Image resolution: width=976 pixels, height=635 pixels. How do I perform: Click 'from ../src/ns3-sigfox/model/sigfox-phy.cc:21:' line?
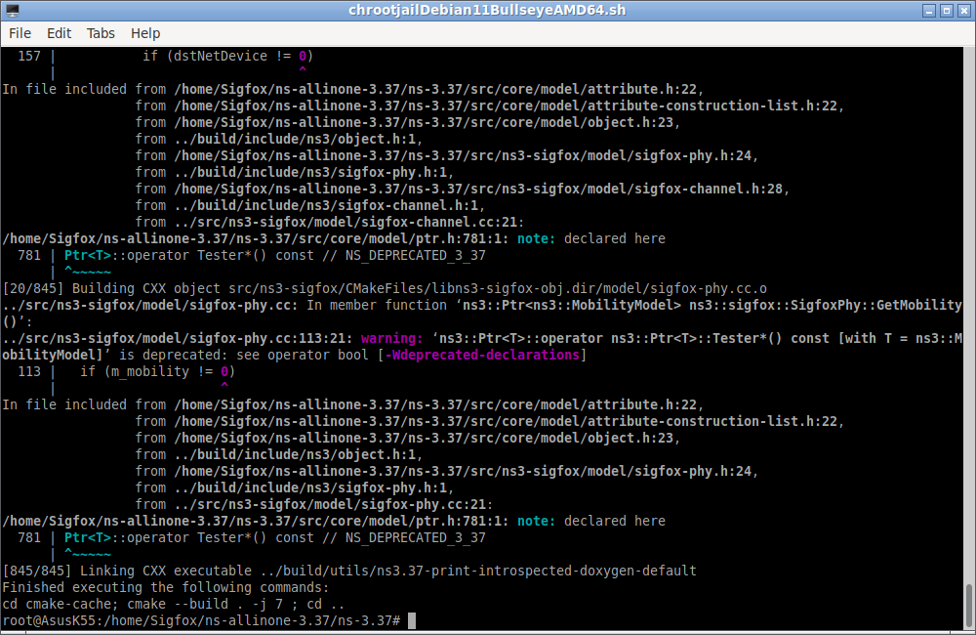pyautogui.click(x=314, y=505)
